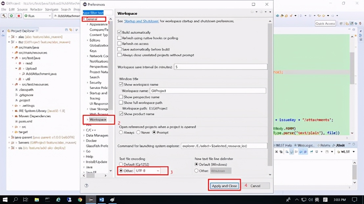This screenshot has width=364, height=204.
Task: Enable Refresh on access checkbox
Action: coord(119,43)
